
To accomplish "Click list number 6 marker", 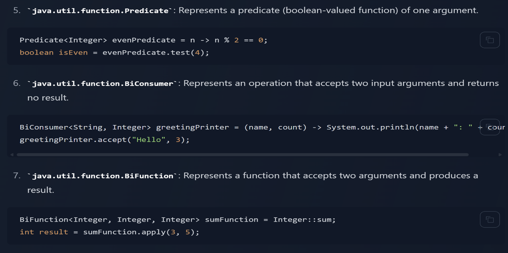I will (x=17, y=83).
